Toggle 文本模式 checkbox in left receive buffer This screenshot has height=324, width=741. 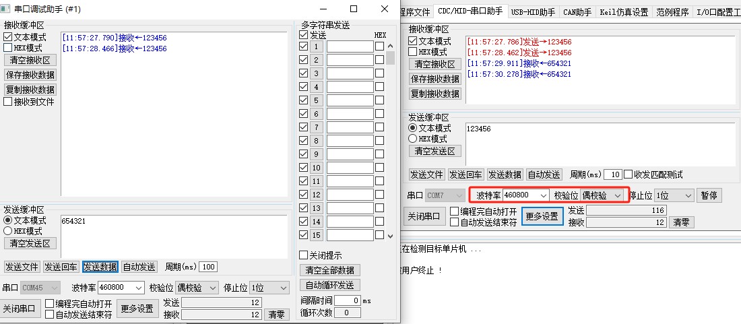7,37
